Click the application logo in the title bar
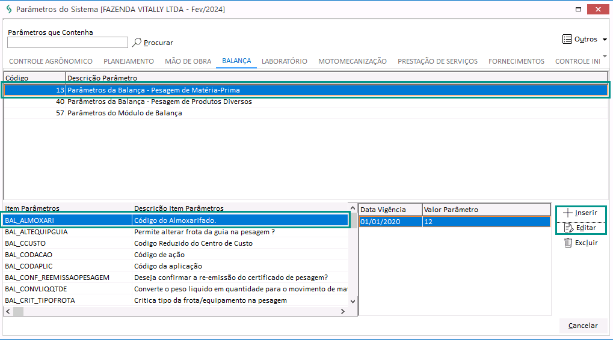This screenshot has width=613, height=340. tap(8, 9)
